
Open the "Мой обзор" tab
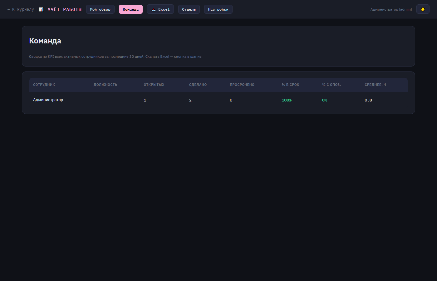100,9
